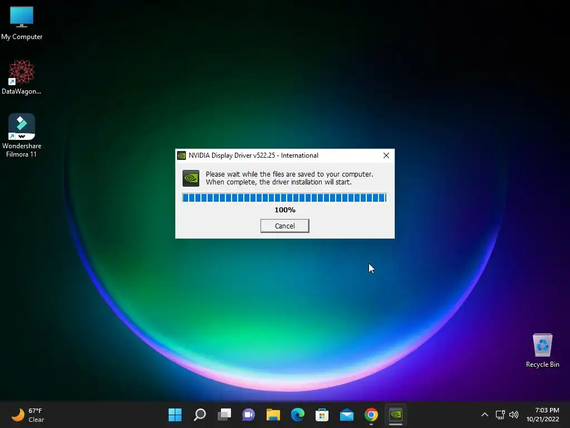Click the 'Please wait while the files' message
This screenshot has width=570, height=428.
tap(289, 178)
